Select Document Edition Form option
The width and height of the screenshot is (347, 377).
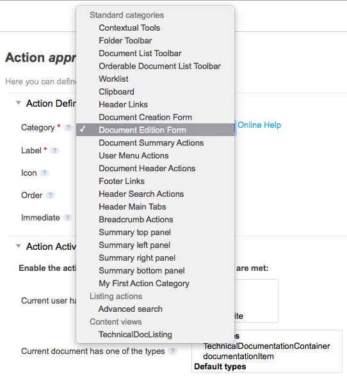click(155, 130)
